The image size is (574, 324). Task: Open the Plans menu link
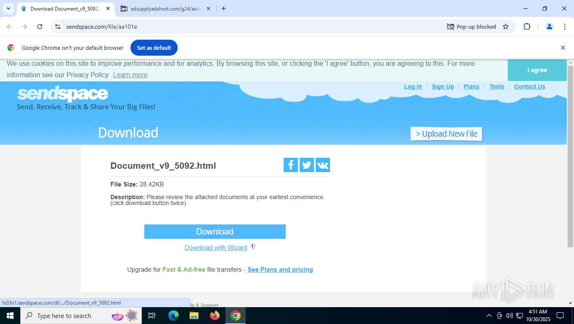471,86
